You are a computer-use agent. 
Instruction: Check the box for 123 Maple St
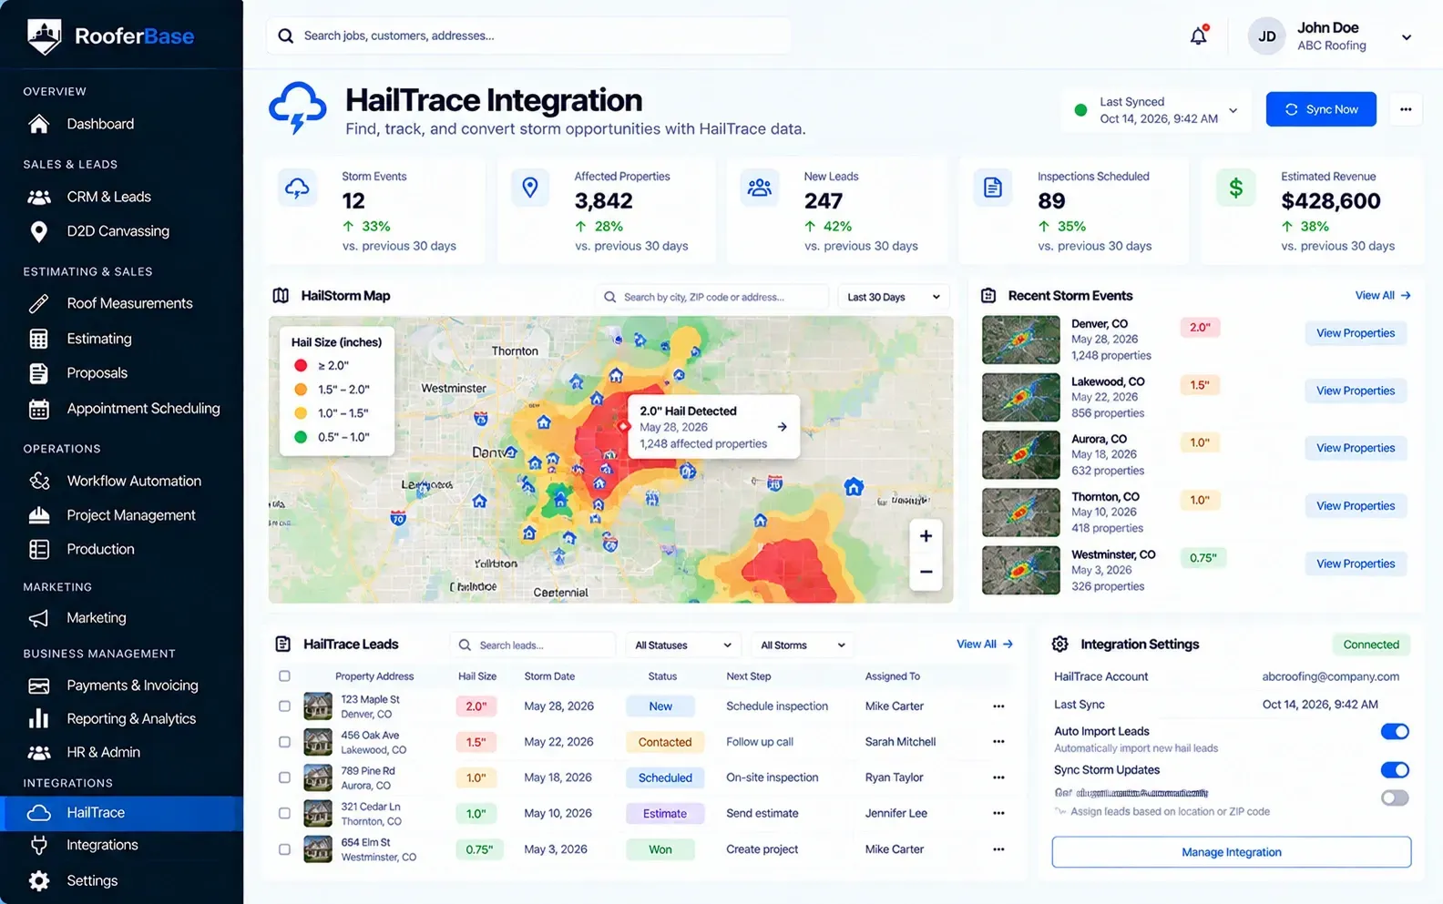[x=284, y=706]
